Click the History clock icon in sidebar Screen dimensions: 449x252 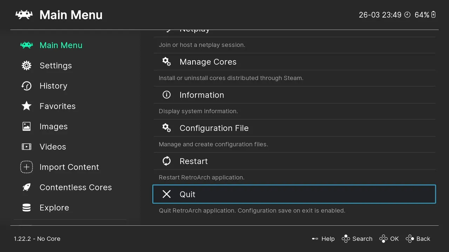(x=27, y=86)
